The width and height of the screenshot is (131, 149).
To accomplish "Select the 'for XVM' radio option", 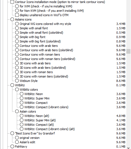I will 17,6.
